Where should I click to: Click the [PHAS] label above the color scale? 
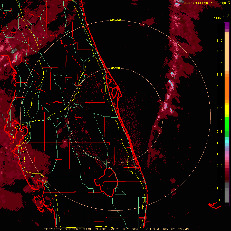coord(217,18)
